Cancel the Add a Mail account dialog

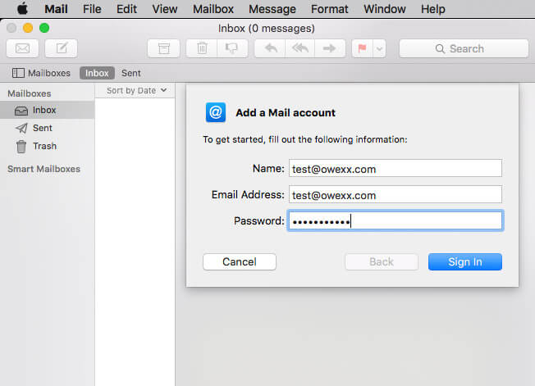[x=240, y=261]
